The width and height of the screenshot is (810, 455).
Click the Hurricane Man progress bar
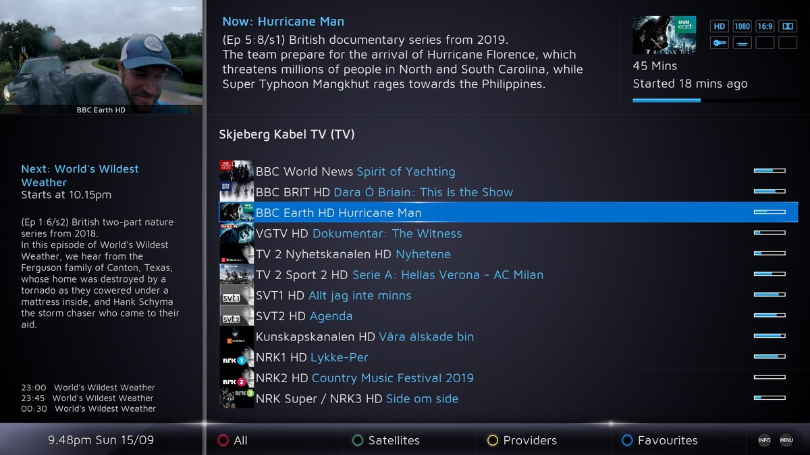(715, 100)
